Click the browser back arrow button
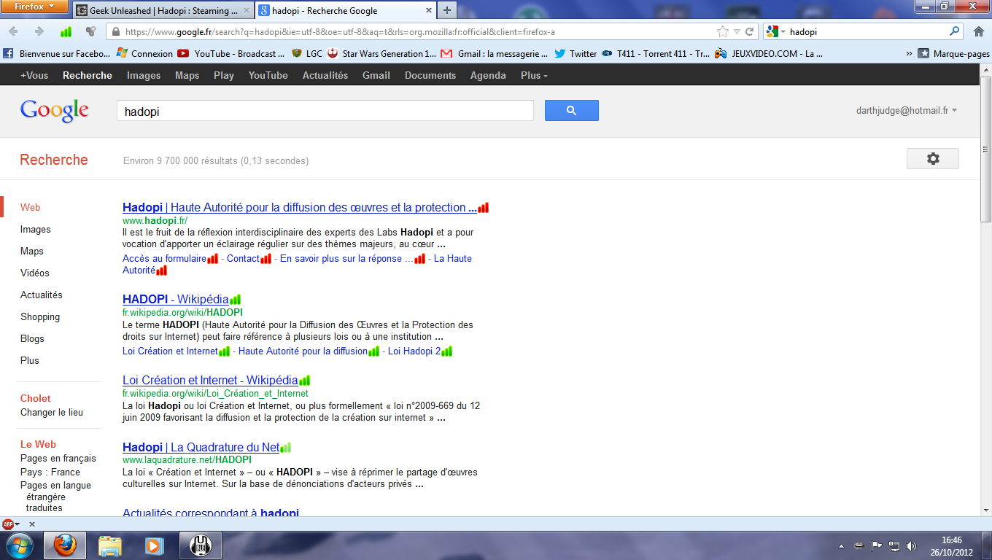Image resolution: width=992 pixels, height=560 pixels. point(14,31)
